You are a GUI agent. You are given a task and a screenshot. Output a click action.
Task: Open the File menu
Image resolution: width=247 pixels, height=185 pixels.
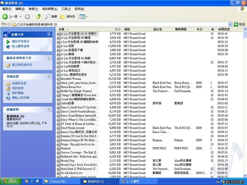(7, 9)
